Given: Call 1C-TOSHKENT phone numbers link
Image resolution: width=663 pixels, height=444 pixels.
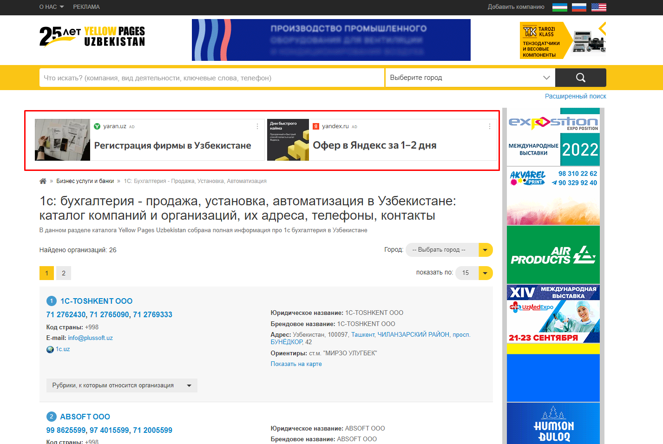Looking at the screenshot, I should coord(109,314).
